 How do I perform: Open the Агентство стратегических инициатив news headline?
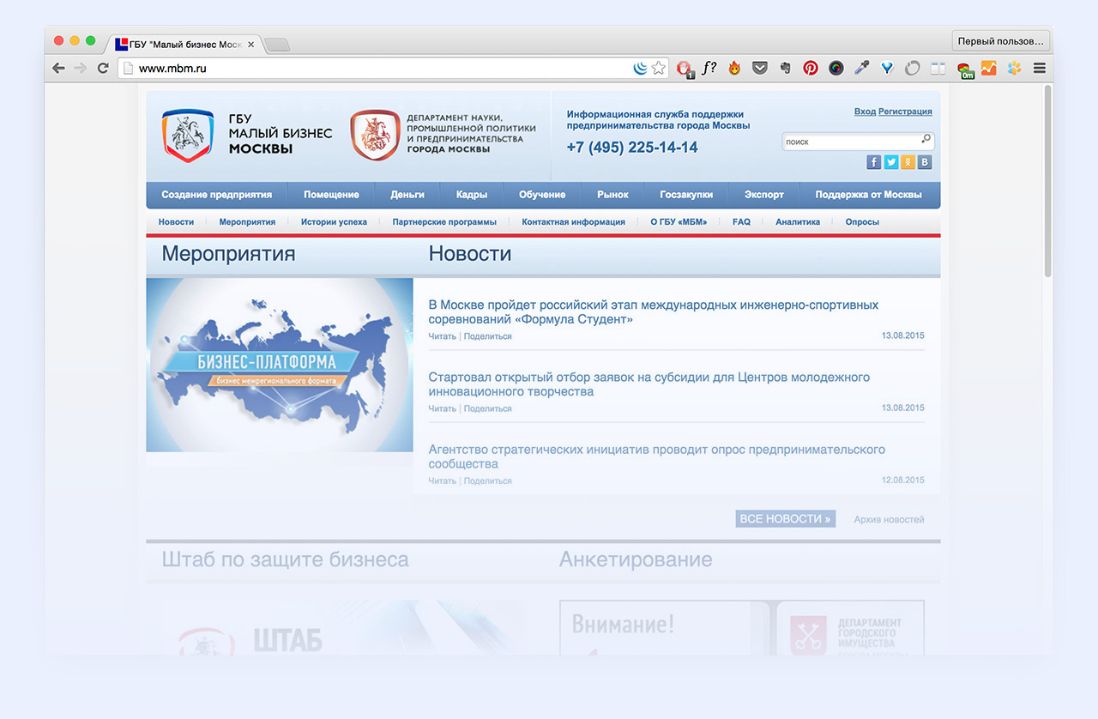point(657,456)
